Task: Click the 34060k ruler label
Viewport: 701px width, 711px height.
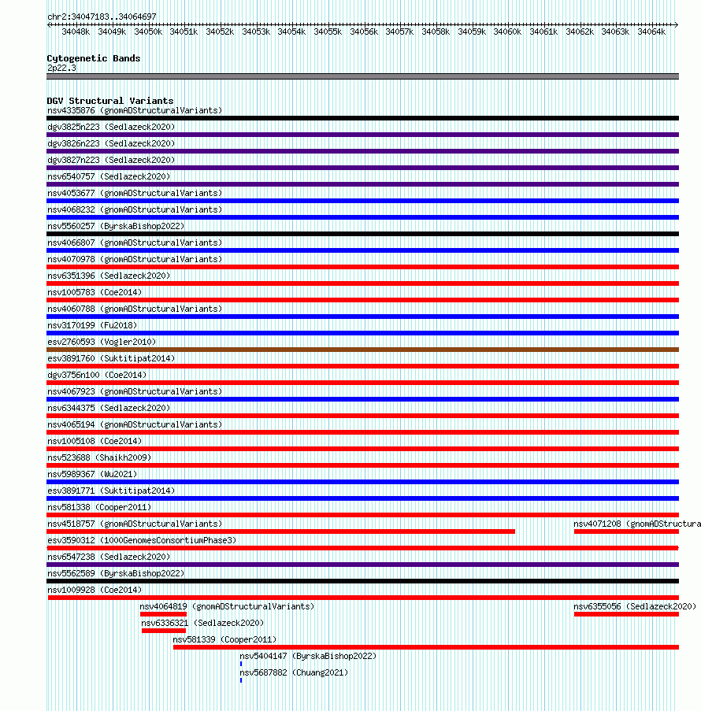Action: pos(508,31)
